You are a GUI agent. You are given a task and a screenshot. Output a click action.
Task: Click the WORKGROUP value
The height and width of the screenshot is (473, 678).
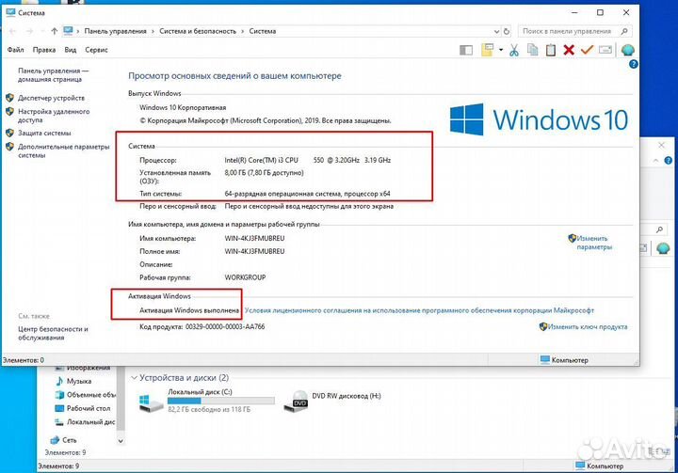245,277
